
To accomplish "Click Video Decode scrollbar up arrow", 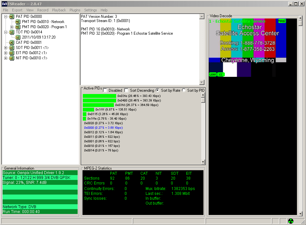I will (x=301, y=18).
